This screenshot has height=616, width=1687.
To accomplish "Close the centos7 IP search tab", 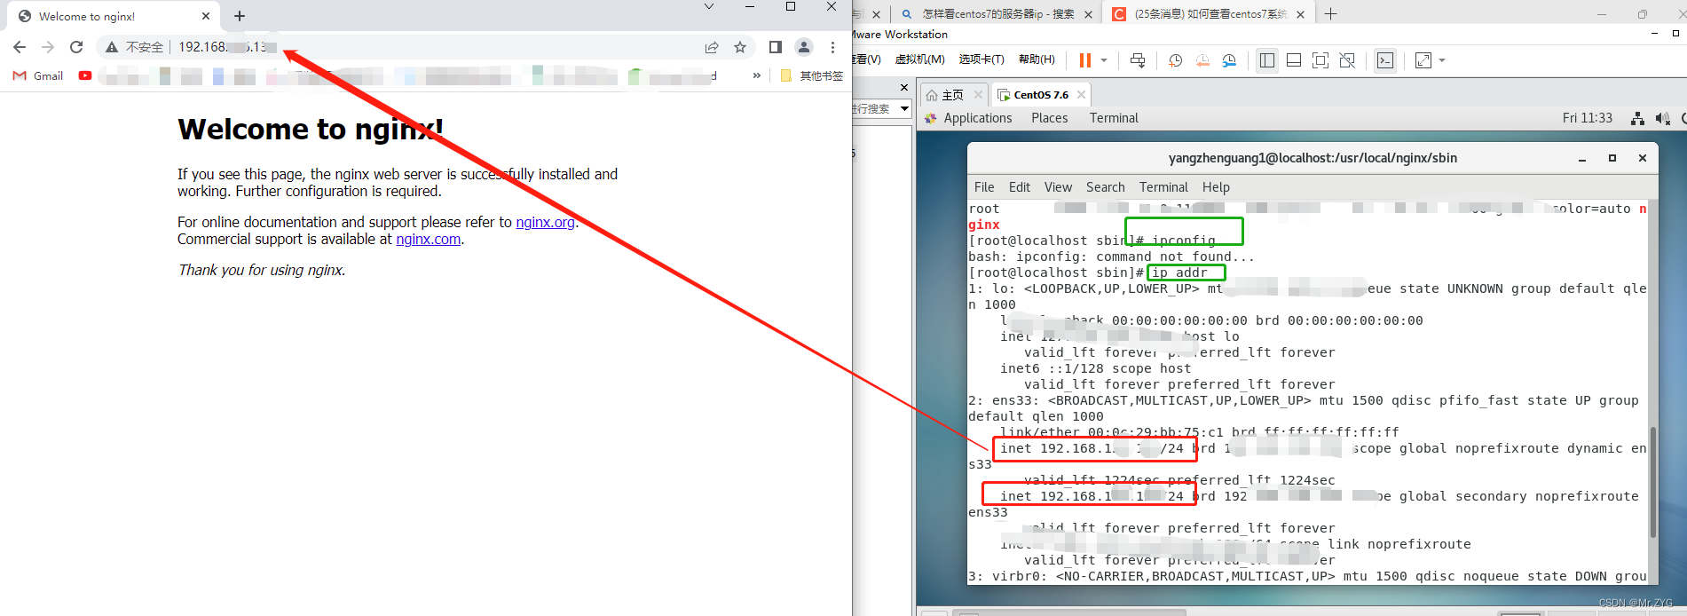I will pyautogui.click(x=1088, y=14).
